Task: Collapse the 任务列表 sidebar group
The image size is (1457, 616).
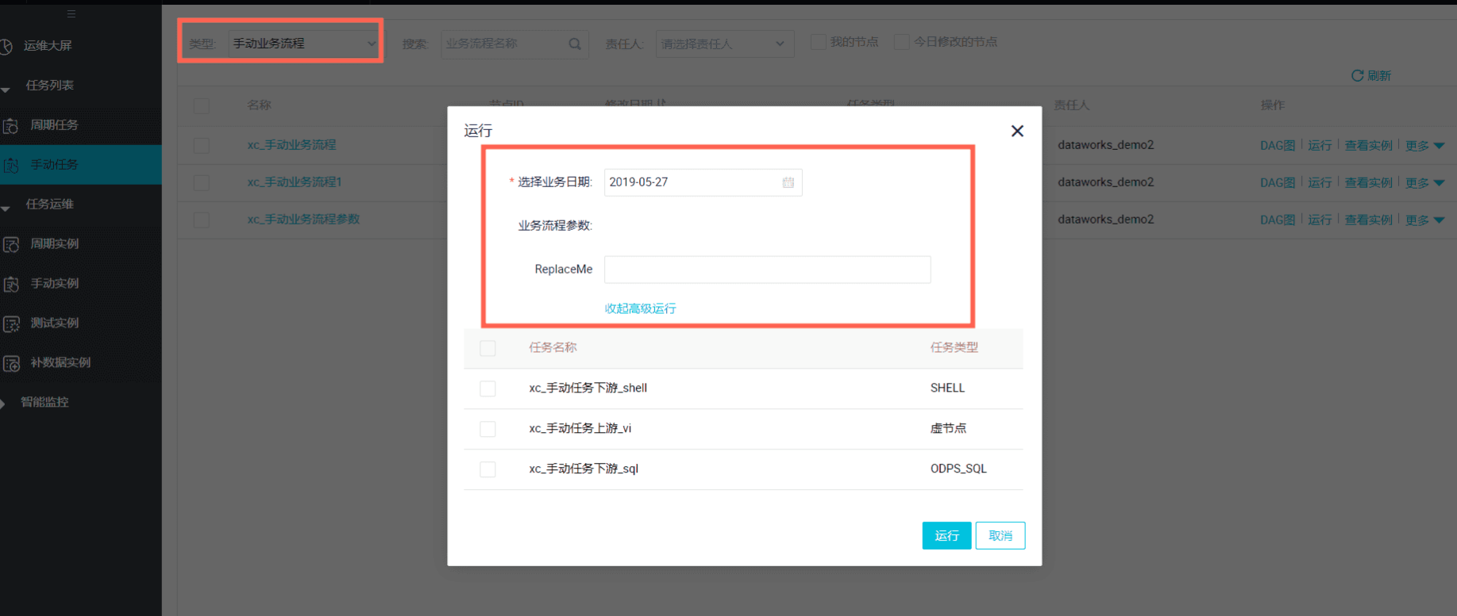Action: pyautogui.click(x=6, y=90)
